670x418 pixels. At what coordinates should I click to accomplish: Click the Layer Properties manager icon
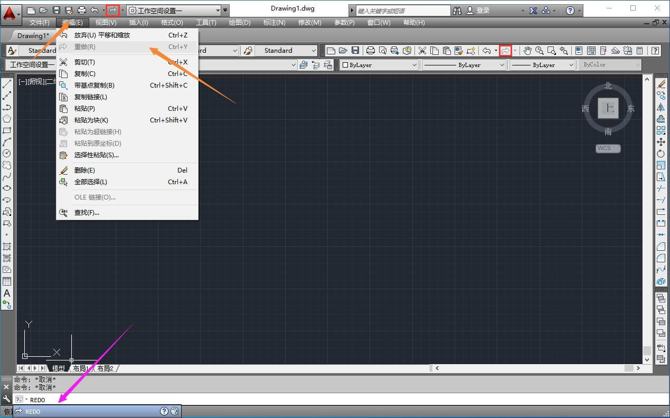303,65
